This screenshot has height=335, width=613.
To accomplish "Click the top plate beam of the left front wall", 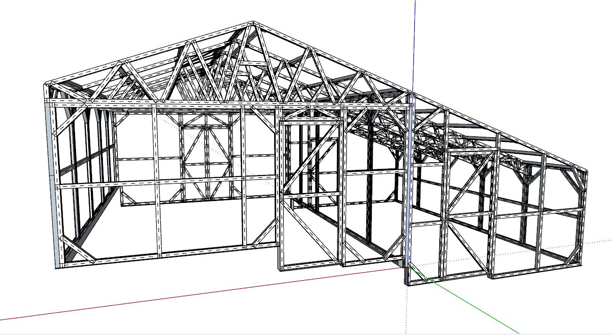I will 165,103.
